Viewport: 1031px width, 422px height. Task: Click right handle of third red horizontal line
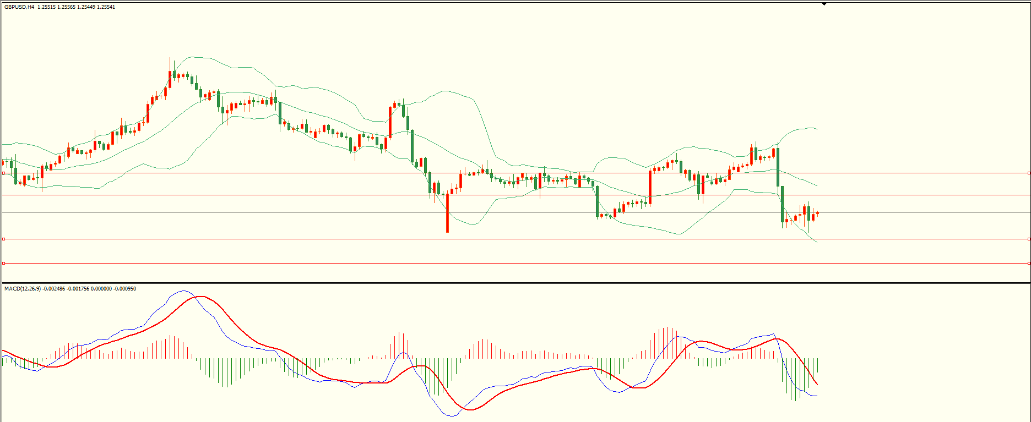click(1029, 239)
